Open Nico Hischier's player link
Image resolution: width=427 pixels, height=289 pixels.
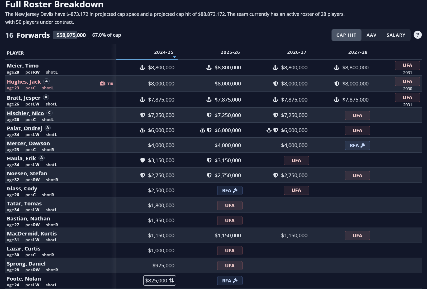click(25, 113)
